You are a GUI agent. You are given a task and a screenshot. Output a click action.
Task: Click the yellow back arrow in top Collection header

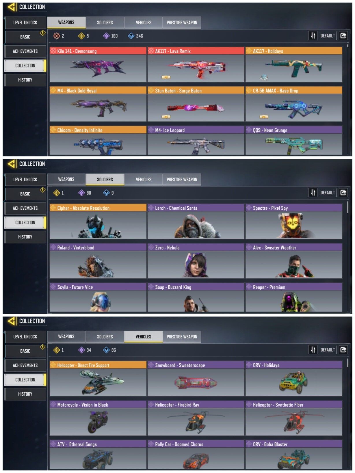(11, 7)
